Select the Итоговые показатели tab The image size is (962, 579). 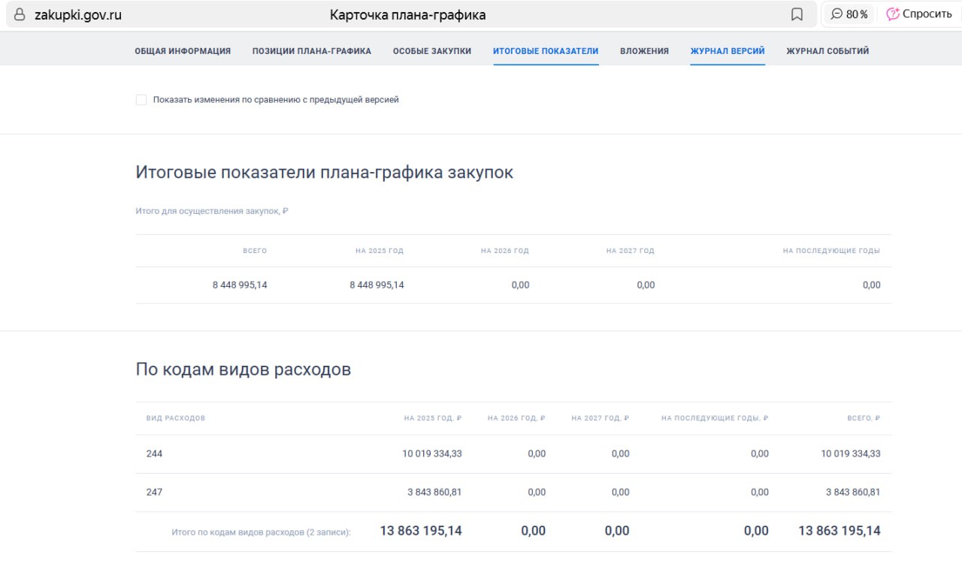pos(546,51)
